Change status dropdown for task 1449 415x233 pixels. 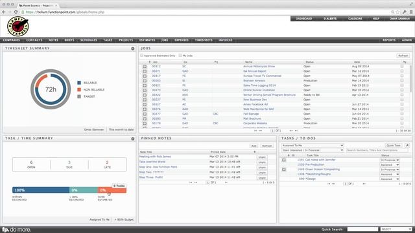coord(390,170)
